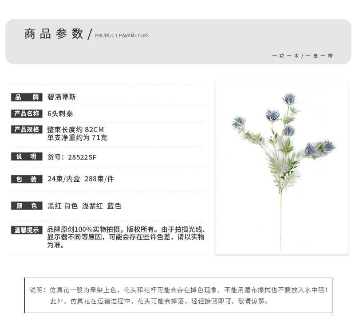Select the 品牌 label tag
The width and height of the screenshot is (355, 325).
(27, 97)
